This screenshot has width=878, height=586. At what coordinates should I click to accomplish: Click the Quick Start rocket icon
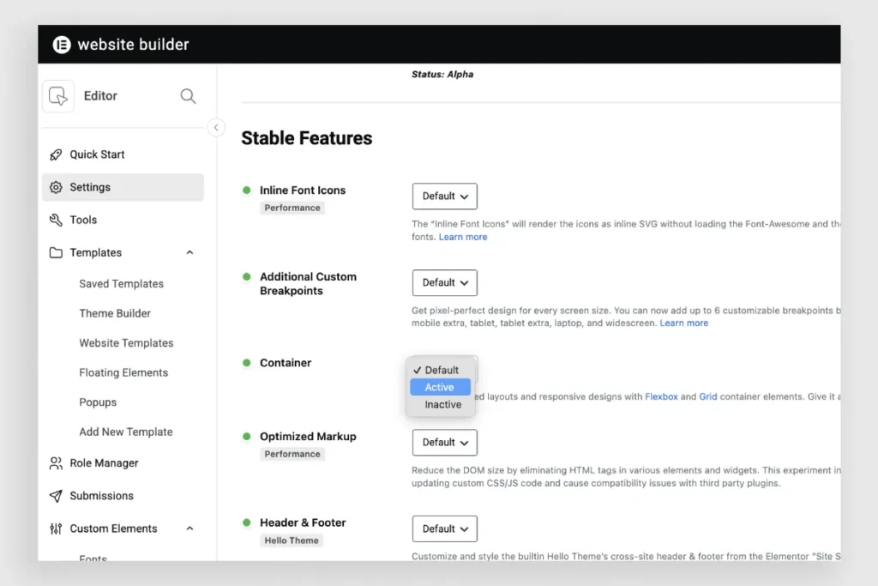[x=56, y=154]
